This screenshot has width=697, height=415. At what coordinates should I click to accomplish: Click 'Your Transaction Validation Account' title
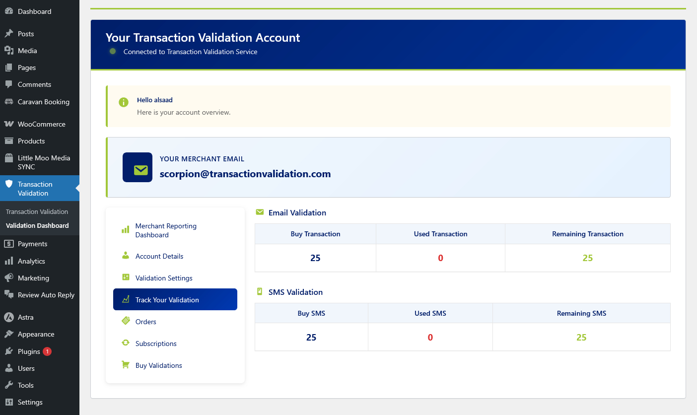(203, 38)
